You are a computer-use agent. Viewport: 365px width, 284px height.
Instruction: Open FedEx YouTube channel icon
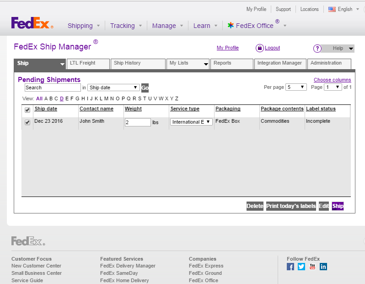point(312,267)
